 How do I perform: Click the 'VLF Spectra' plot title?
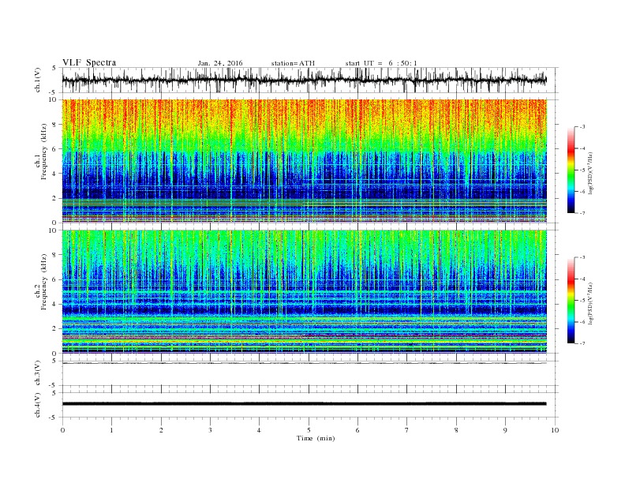89,62
